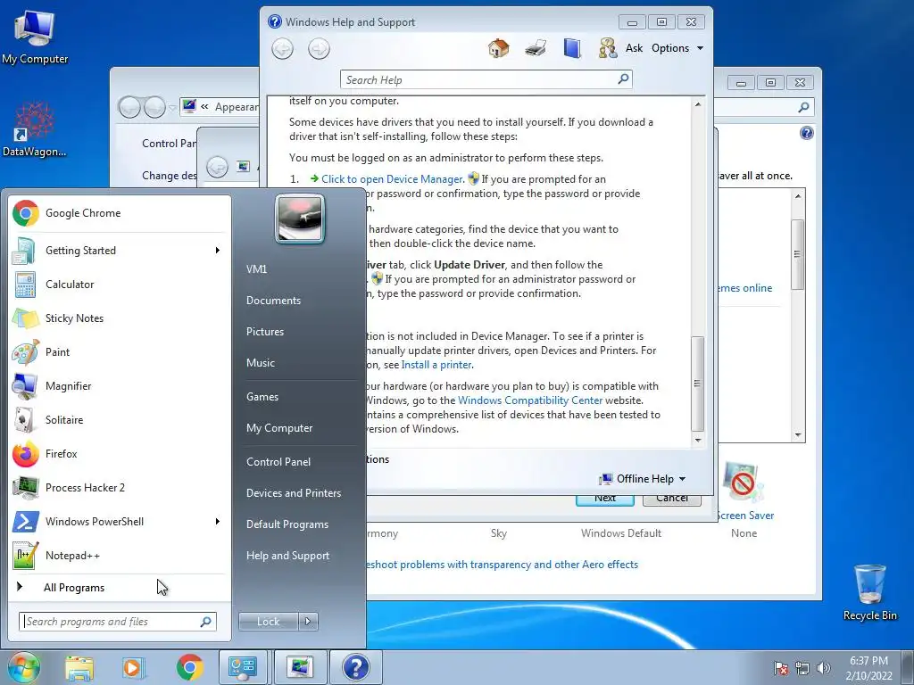This screenshot has width=914, height=685.
Task: Browse Help contents book icon
Action: [572, 48]
